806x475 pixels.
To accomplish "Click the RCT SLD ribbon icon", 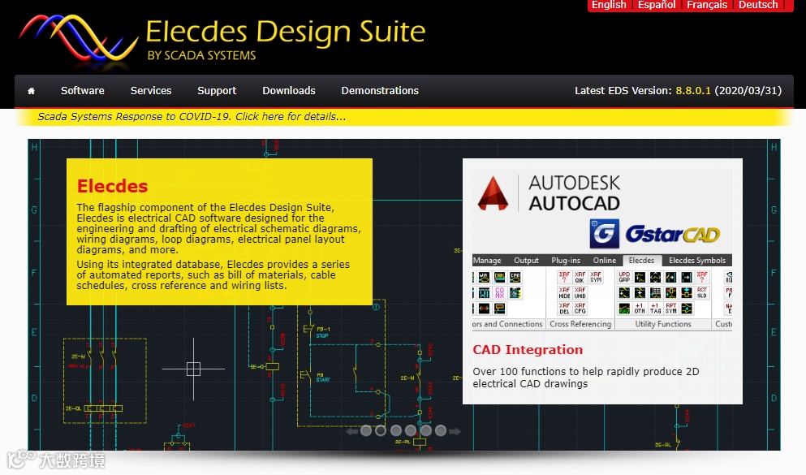I will tap(702, 293).
